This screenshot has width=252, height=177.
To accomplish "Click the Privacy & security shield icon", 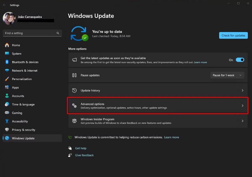I will (x=7, y=130).
